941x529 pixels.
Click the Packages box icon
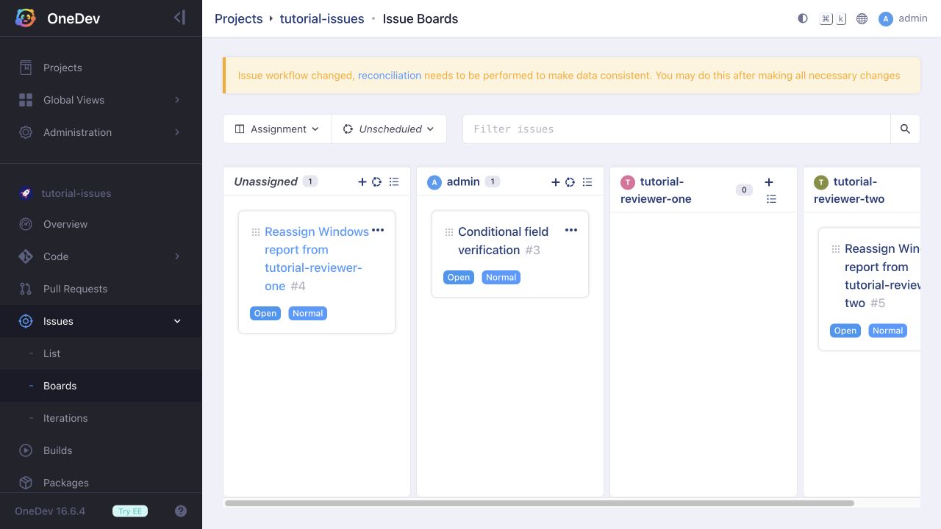[x=26, y=483]
